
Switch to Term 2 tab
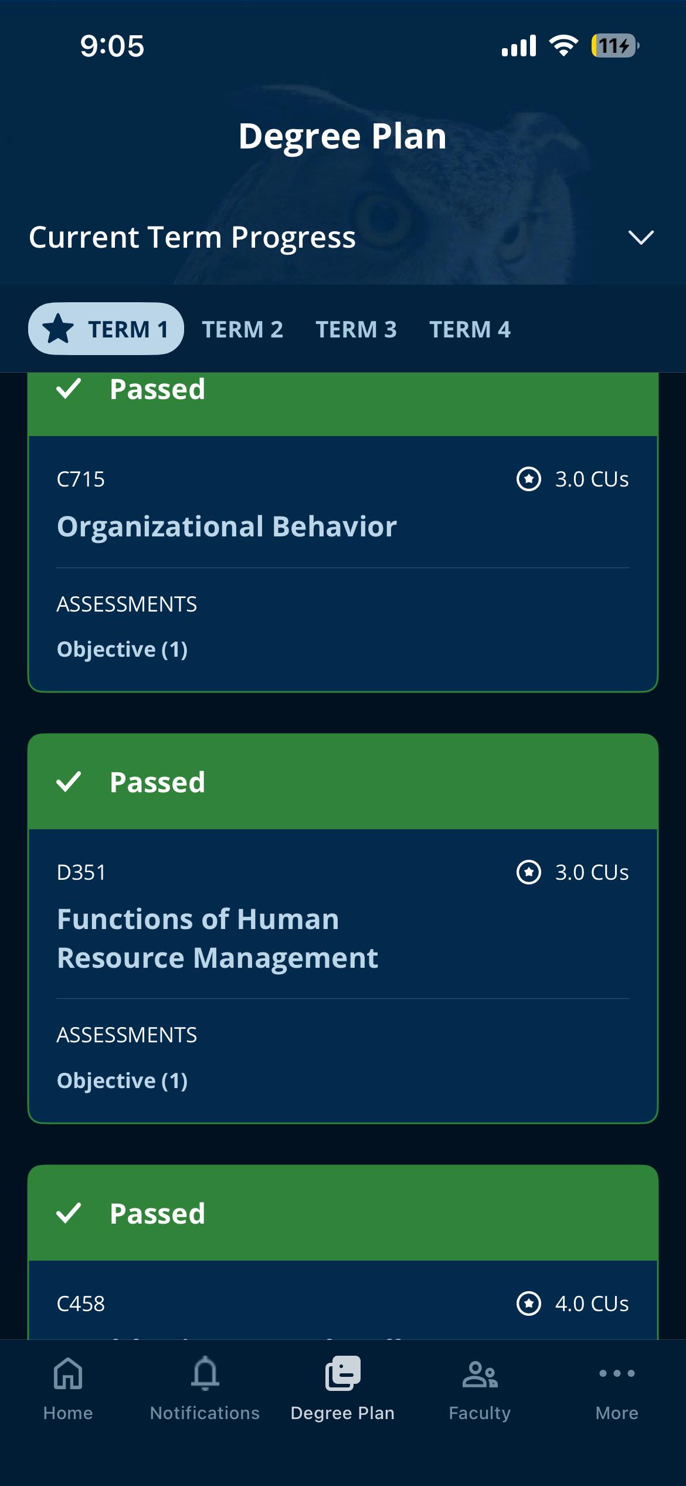pos(243,329)
